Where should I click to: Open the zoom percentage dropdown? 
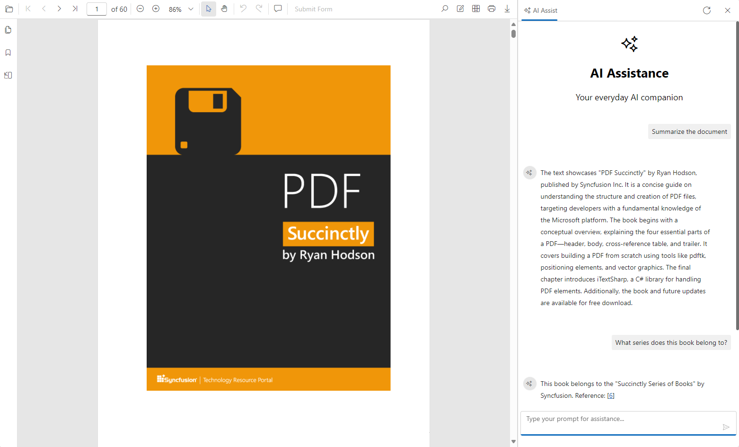(191, 9)
